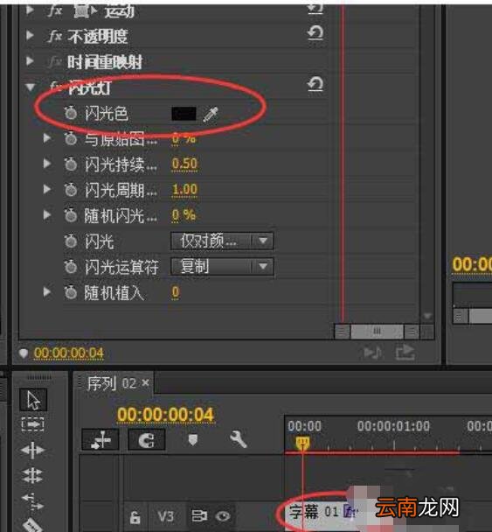The height and width of the screenshot is (532, 492).
Task: Toggle animation stopwatch for 与原始图
Action: pyautogui.click(x=71, y=138)
